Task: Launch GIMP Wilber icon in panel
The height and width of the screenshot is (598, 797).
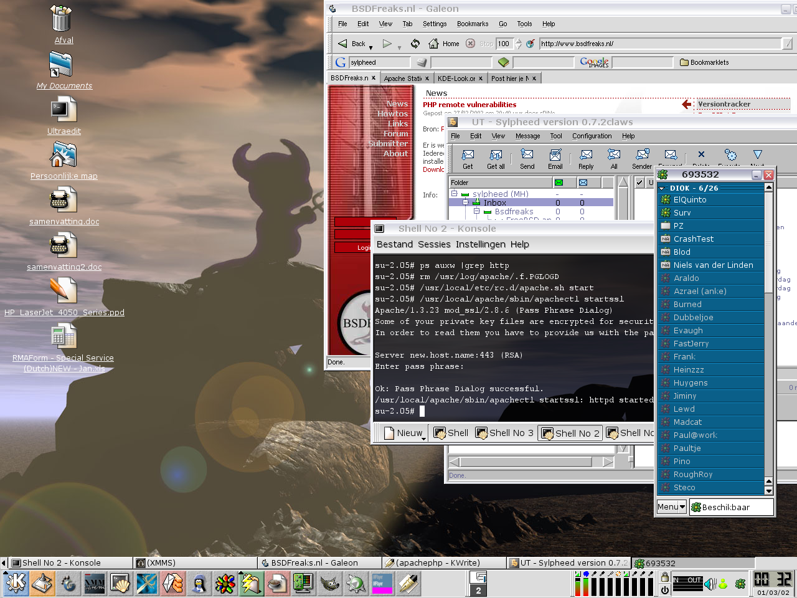Action: pyautogui.click(x=330, y=584)
